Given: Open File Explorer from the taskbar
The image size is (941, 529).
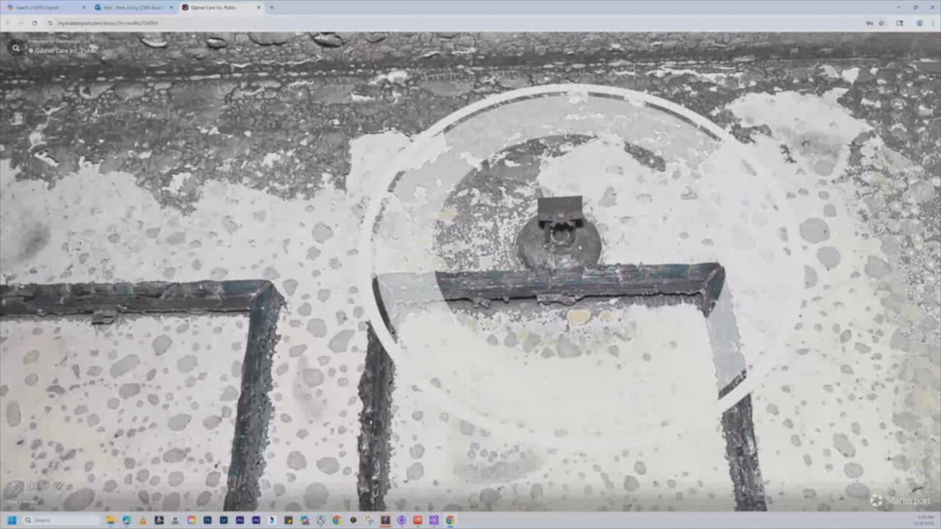Looking at the screenshot, I should point(110,521).
